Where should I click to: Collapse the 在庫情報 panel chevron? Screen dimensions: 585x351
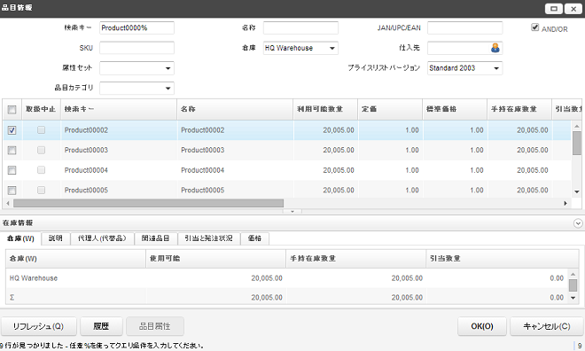578,223
